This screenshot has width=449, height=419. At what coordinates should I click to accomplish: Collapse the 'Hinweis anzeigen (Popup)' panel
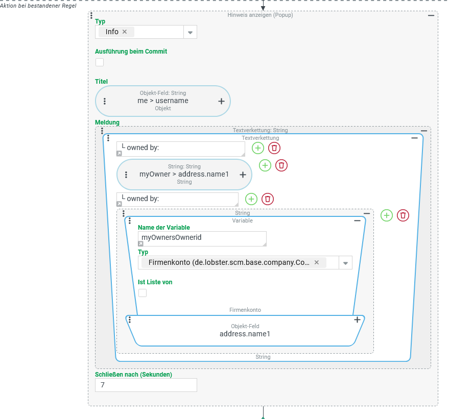431,15
